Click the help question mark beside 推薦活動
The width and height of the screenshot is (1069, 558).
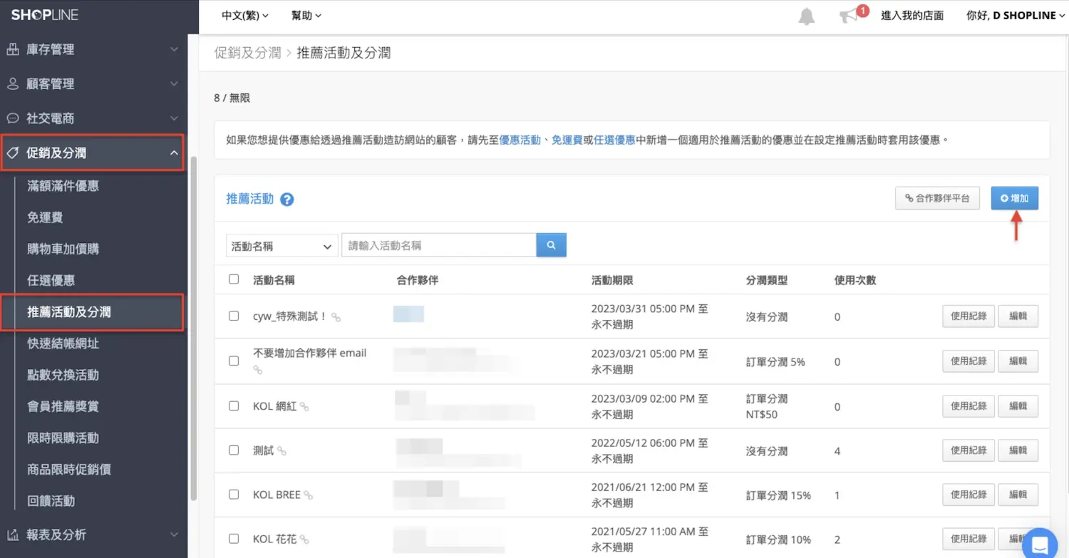click(286, 200)
